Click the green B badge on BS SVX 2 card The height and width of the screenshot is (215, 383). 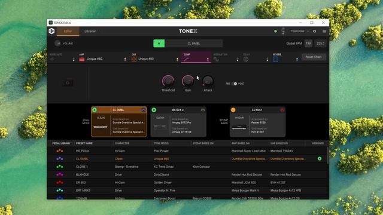pos(154,110)
